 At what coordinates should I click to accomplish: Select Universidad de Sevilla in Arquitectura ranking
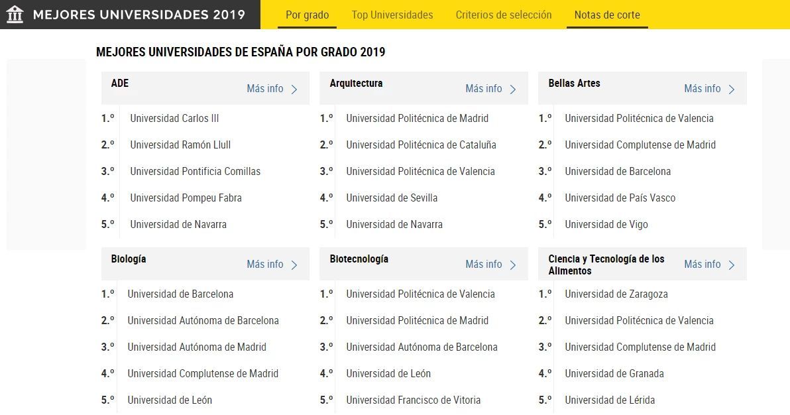[392, 198]
